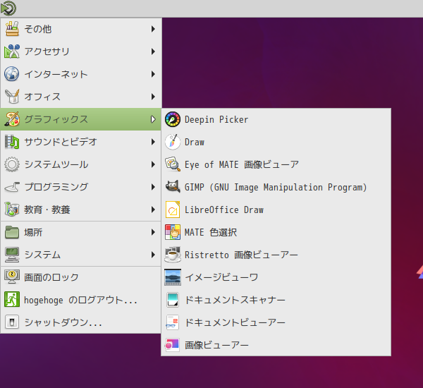
Task: Click the アクセサリ scissors icon
Action: (x=12, y=51)
